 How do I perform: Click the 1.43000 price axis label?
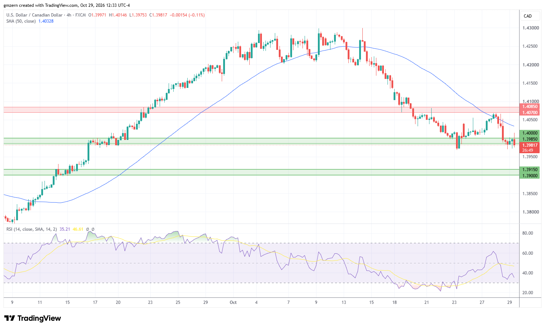[530, 28]
